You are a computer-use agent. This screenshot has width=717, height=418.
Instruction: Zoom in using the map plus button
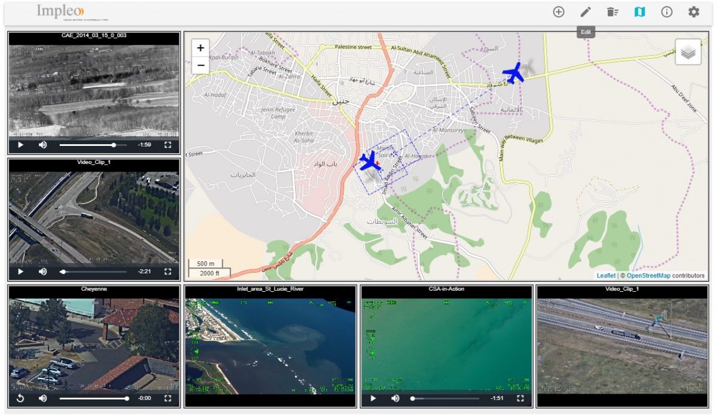coord(199,47)
